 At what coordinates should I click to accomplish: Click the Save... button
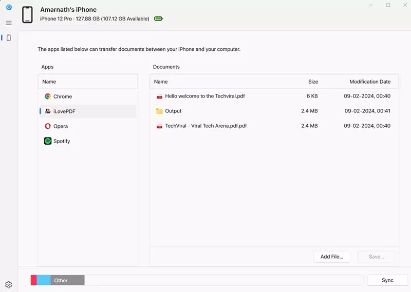point(376,257)
